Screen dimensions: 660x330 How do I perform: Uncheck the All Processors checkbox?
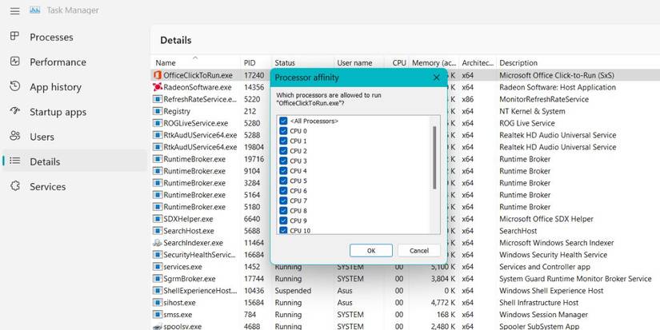click(283, 121)
